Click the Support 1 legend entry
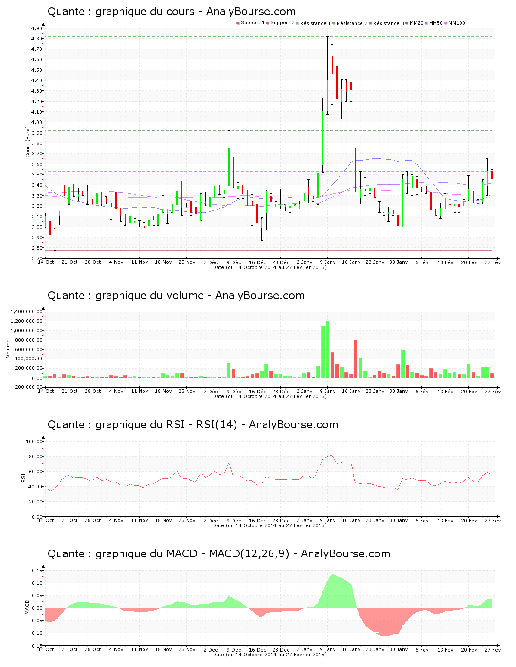This screenshot has width=516, height=667. coord(251,23)
